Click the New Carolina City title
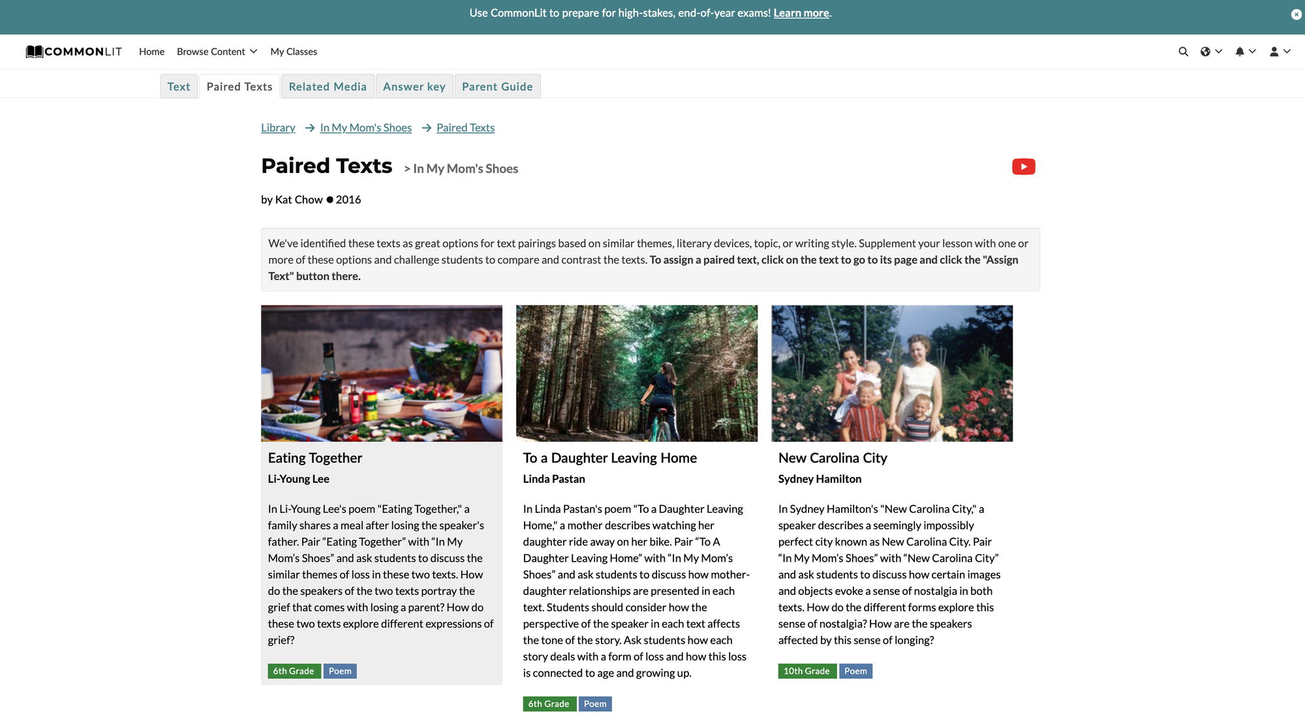 point(833,458)
